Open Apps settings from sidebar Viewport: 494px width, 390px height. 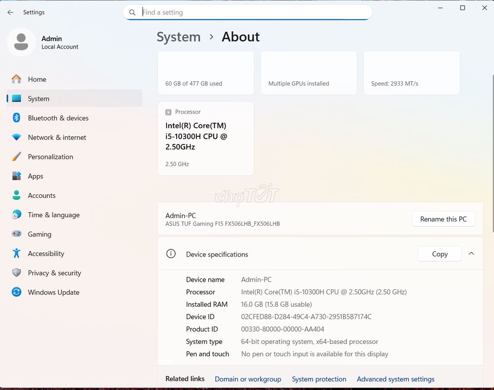point(36,176)
